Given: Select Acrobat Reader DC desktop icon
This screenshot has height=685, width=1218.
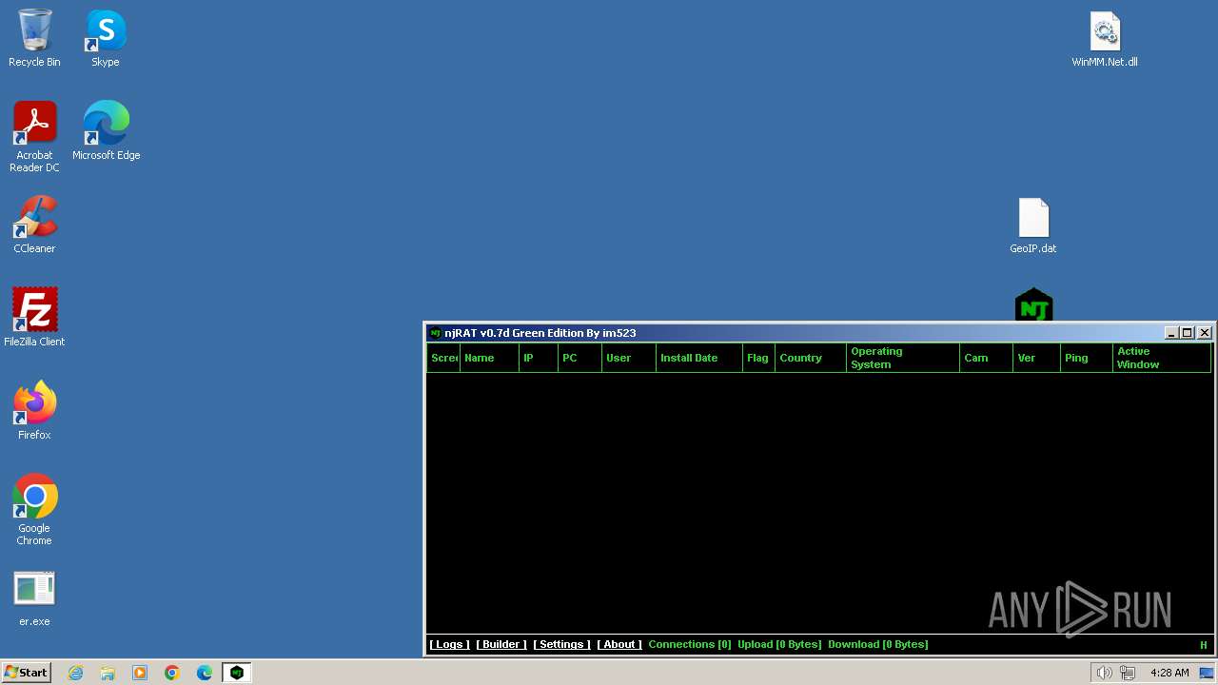Looking at the screenshot, I should click(34, 137).
